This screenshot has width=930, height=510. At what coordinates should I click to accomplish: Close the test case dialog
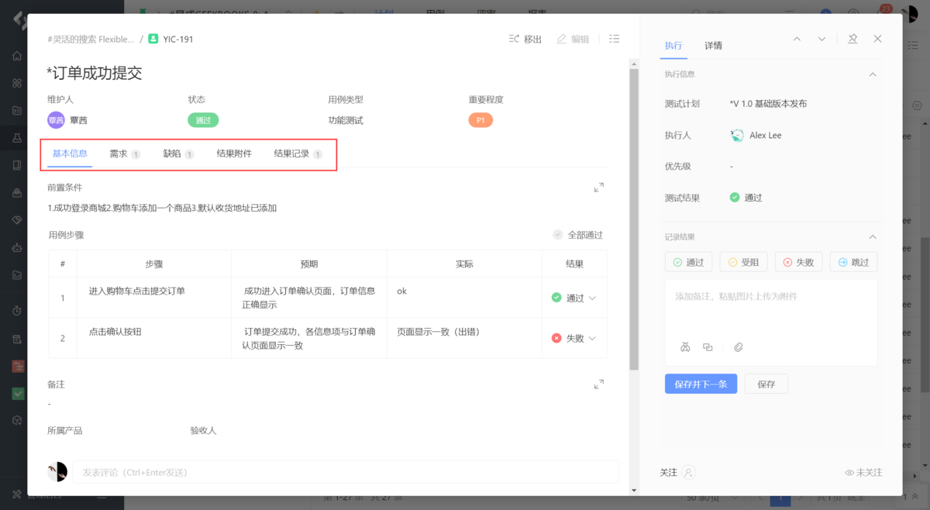[x=877, y=39]
